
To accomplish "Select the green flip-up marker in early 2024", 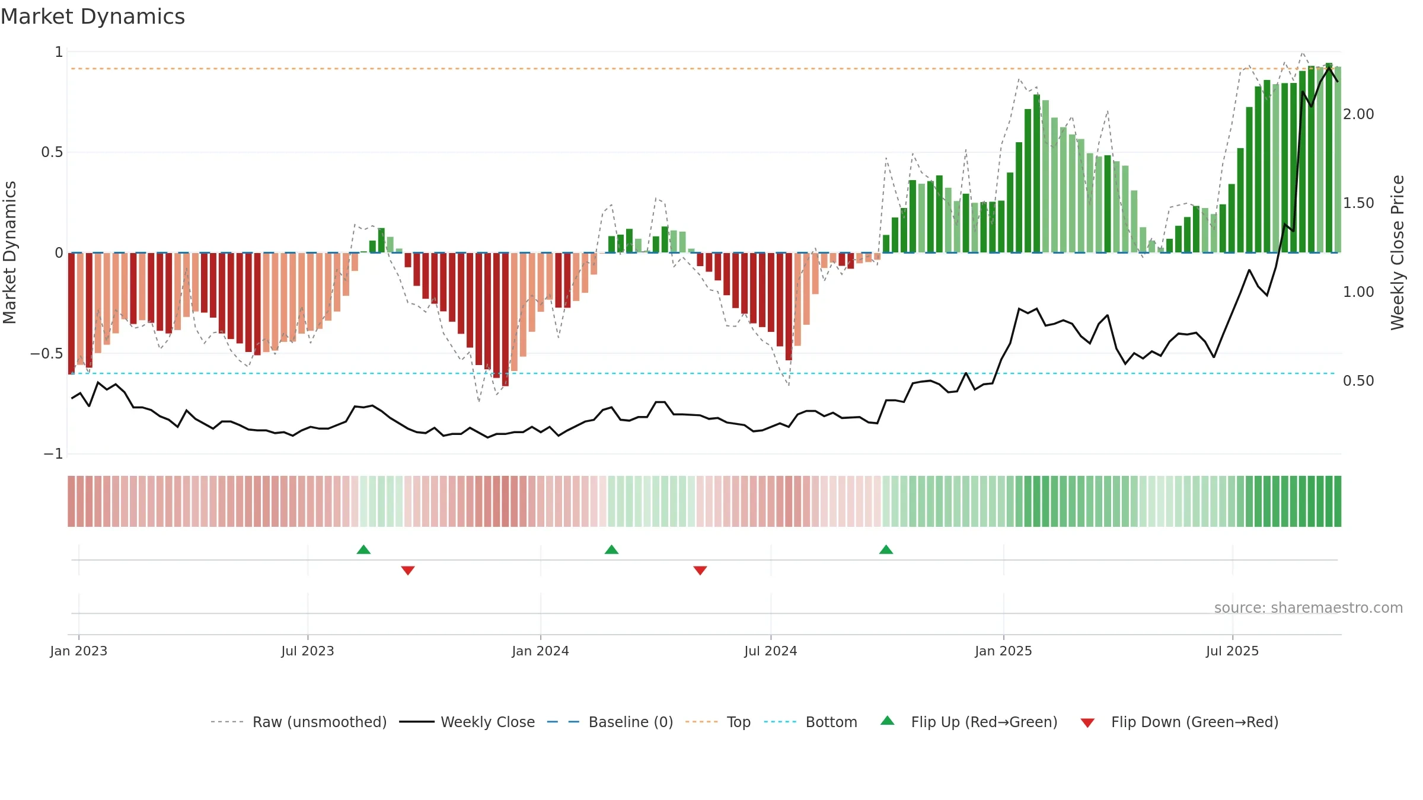I will point(611,549).
